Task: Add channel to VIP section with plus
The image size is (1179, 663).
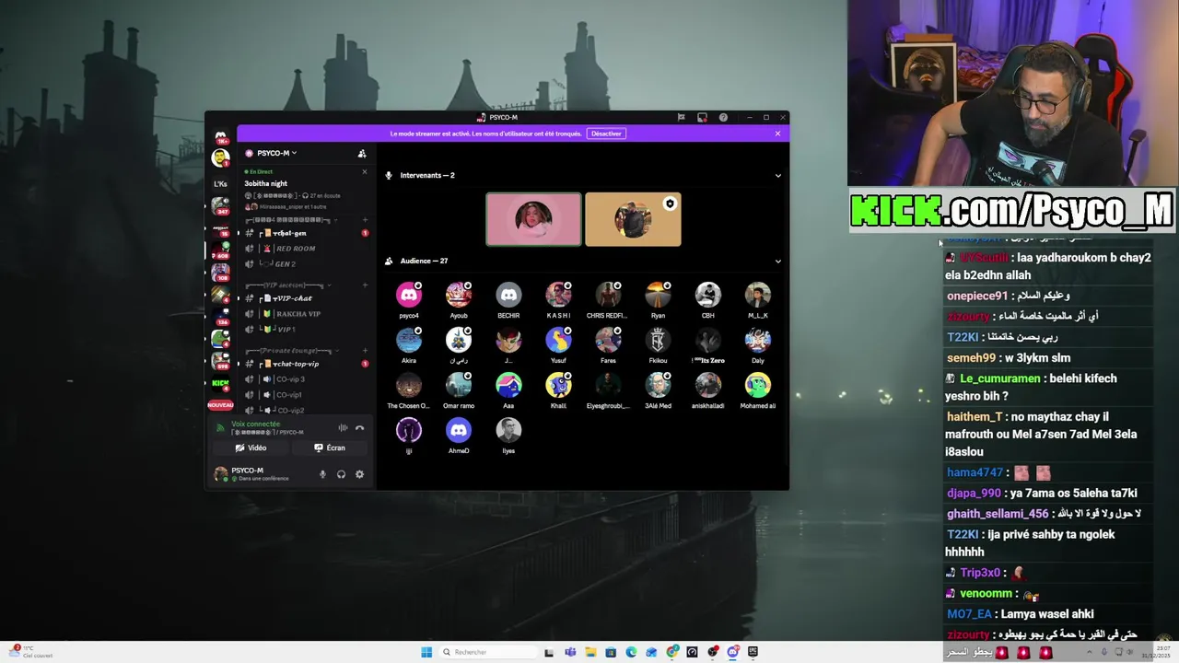Action: tap(365, 285)
